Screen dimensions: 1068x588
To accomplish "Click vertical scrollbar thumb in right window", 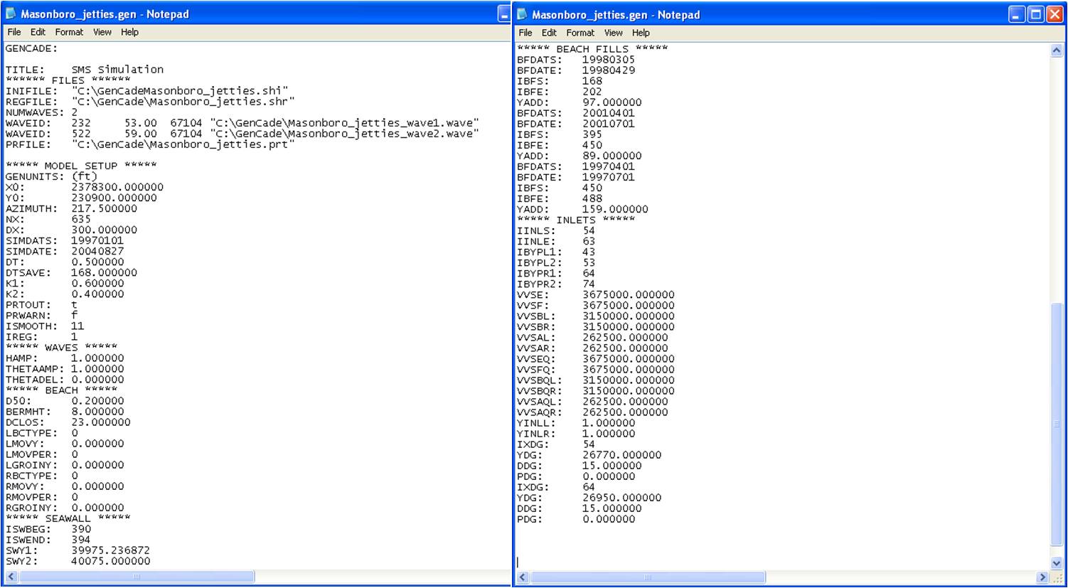I will coord(1057,424).
